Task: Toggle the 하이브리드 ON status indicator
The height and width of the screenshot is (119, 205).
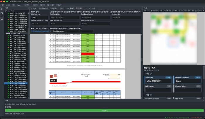Action: (184, 117)
